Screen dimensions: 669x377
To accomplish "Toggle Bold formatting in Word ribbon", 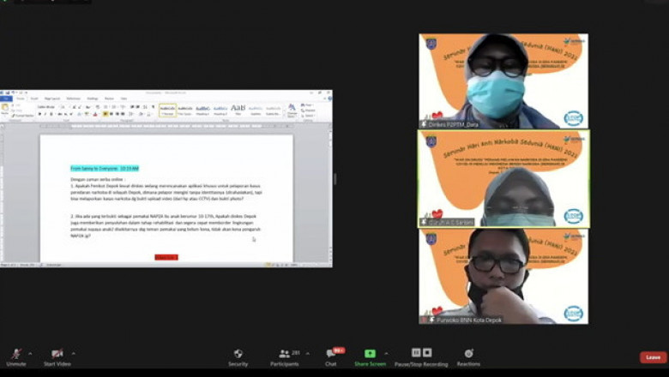I will [39, 114].
